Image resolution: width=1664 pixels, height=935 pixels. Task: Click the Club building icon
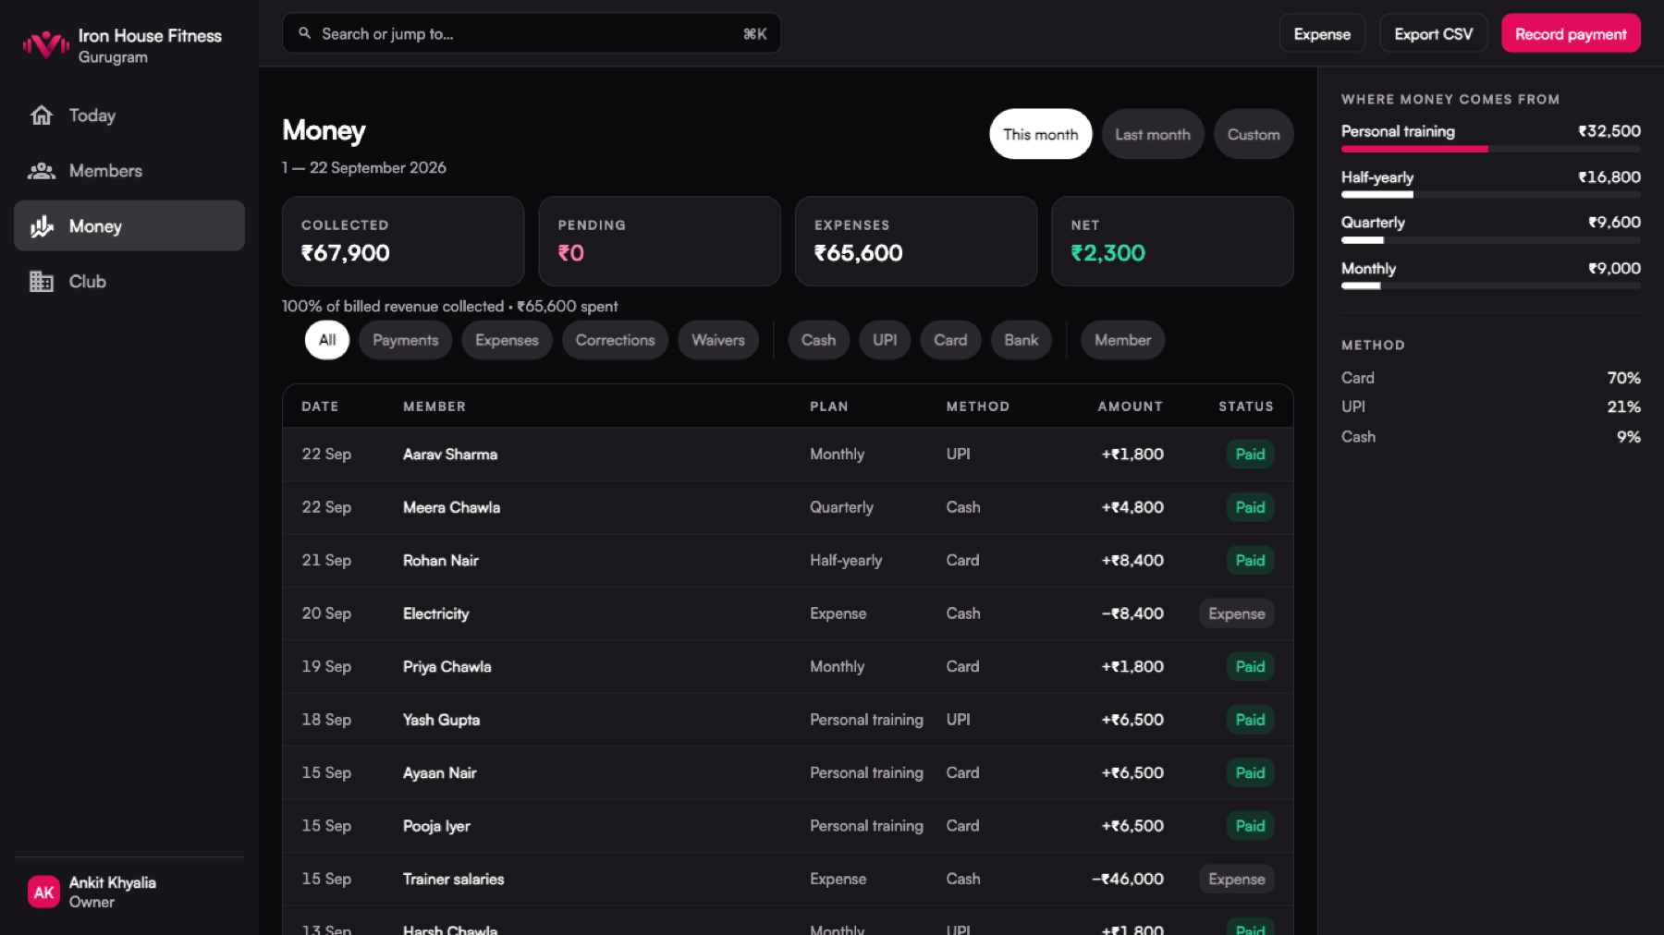pyautogui.click(x=42, y=282)
